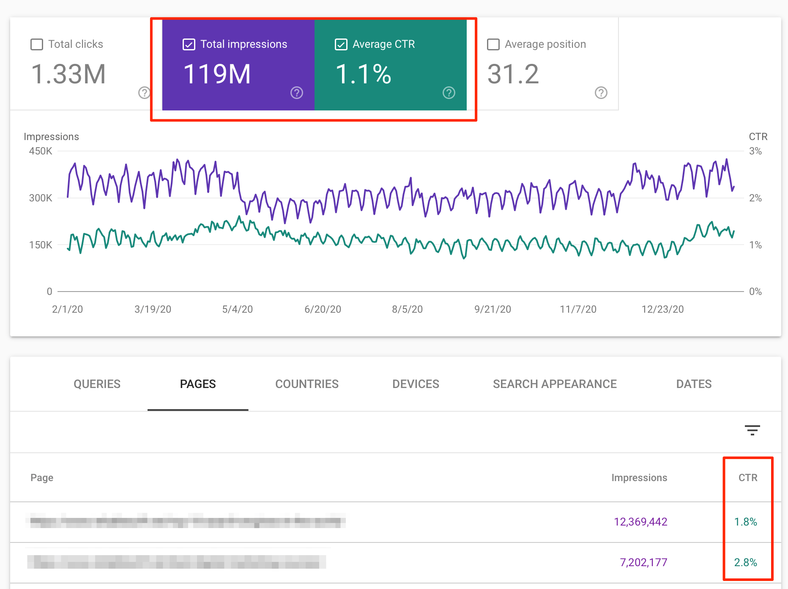Select the Pages tab

tap(198, 384)
